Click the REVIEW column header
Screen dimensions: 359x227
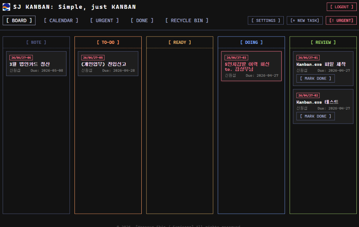click(323, 42)
